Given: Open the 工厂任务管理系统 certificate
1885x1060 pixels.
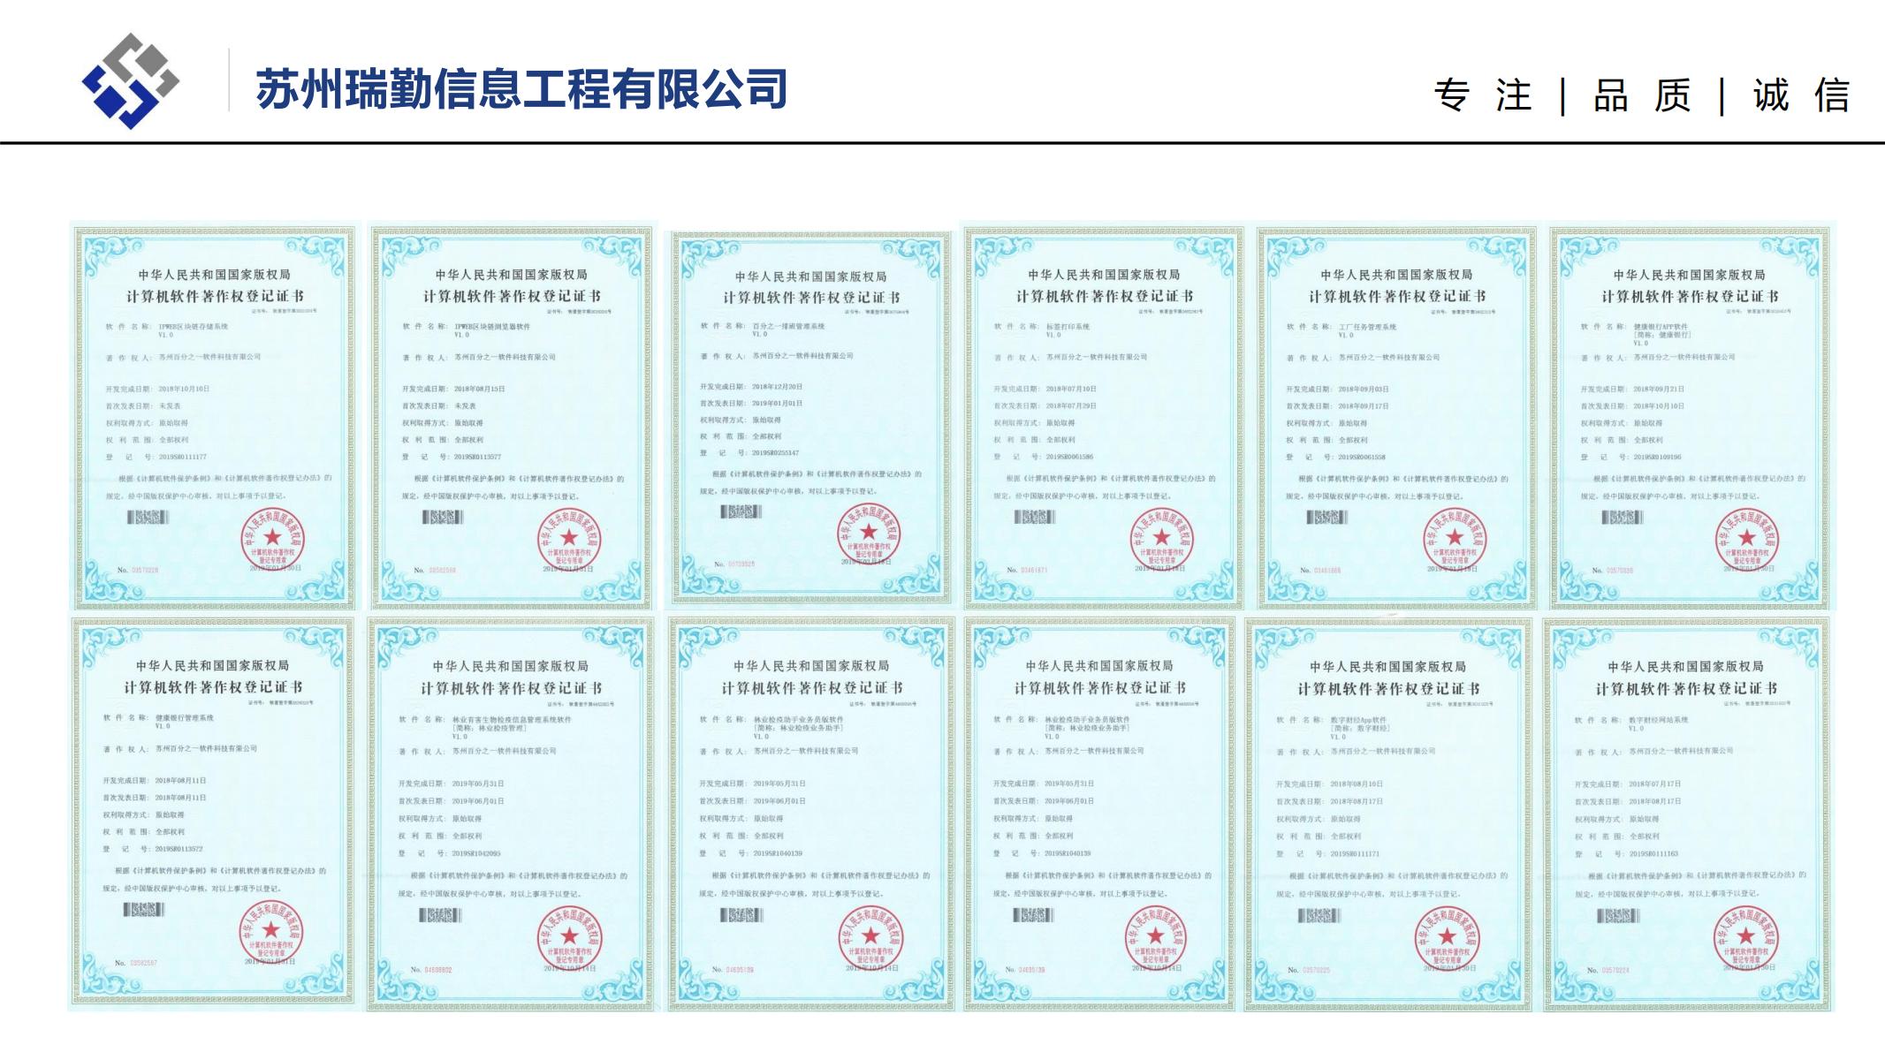Looking at the screenshot, I should click(1397, 415).
